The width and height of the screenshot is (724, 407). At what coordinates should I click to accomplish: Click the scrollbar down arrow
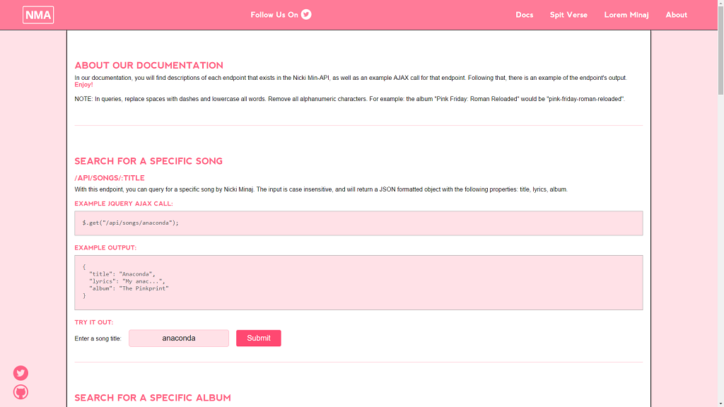720,403
